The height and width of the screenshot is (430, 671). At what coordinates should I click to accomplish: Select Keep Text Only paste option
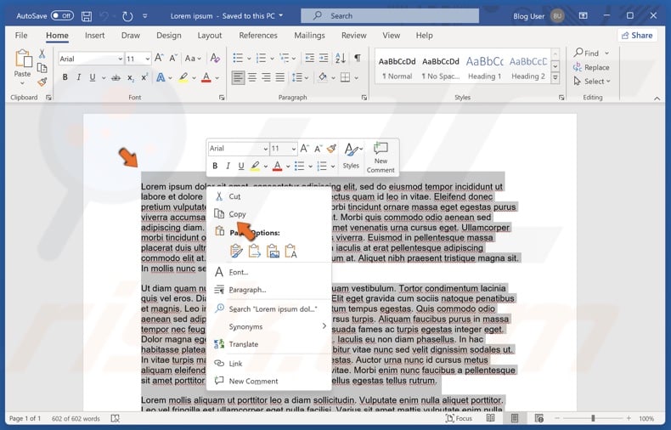coord(291,251)
